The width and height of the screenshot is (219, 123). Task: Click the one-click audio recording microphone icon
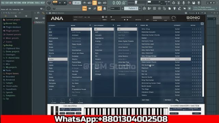pyautogui.click(x=183, y=3)
